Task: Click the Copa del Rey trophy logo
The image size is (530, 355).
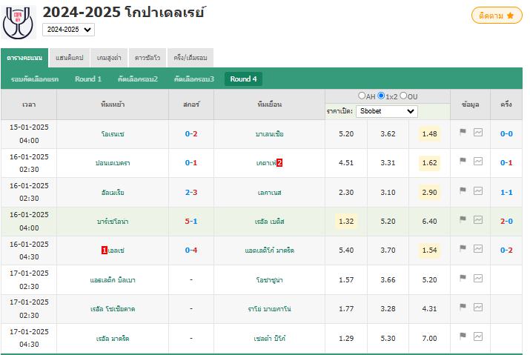Action: [x=19, y=23]
